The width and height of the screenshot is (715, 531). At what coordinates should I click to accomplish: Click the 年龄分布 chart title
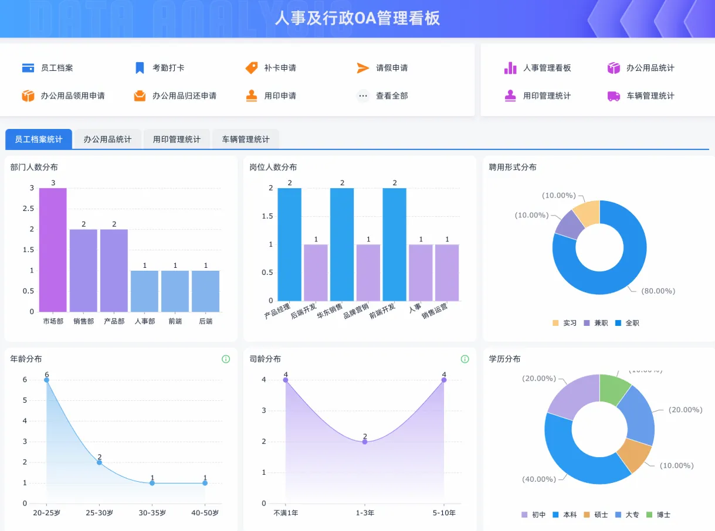(x=26, y=359)
